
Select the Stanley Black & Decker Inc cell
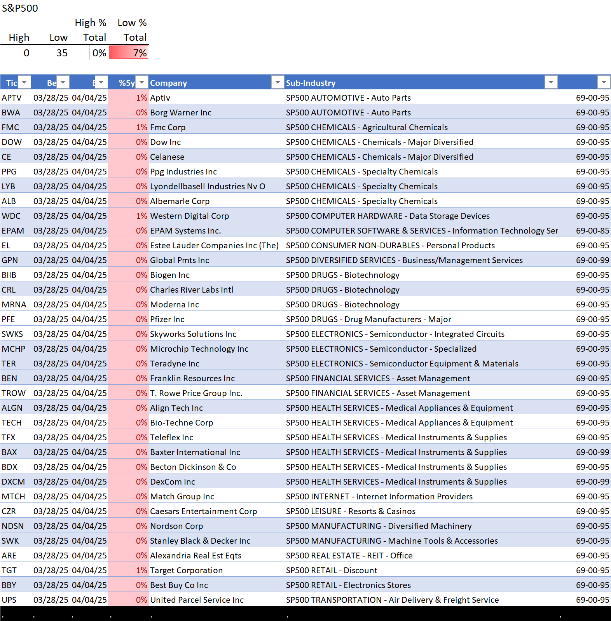coord(216,541)
